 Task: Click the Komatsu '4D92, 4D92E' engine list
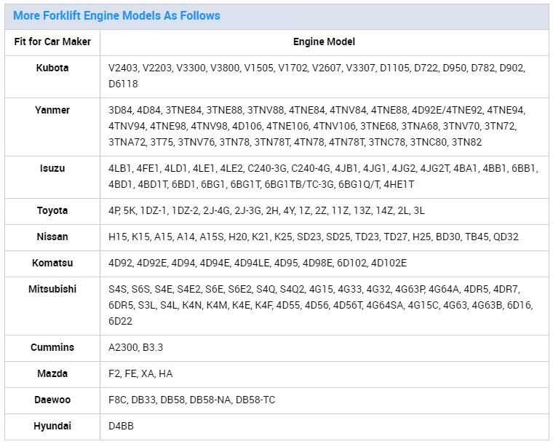coord(258,263)
